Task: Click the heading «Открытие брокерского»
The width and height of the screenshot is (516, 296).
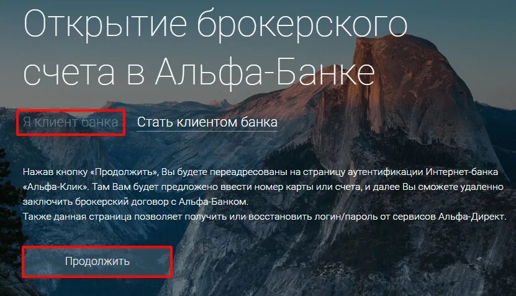Action: pos(215,25)
